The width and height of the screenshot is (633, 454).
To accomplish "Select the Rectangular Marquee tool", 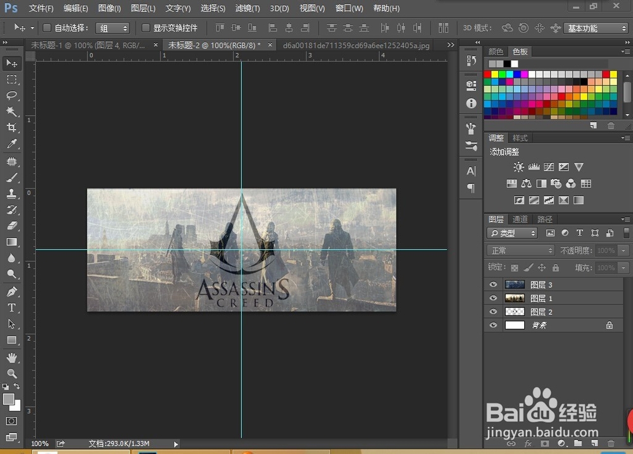I will 11,80.
